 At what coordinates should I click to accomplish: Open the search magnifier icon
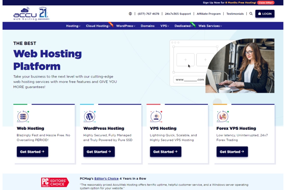[x=251, y=14]
